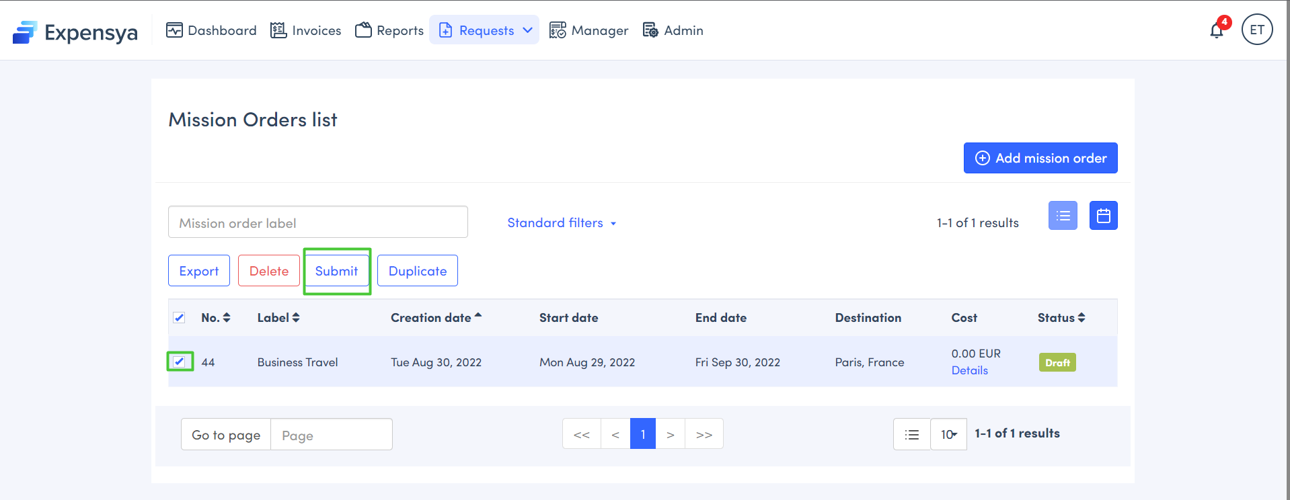The height and width of the screenshot is (500, 1290).
Task: Click the notification bell icon
Action: [1217, 31]
